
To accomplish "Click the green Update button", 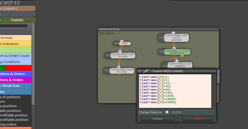I will 158,119.
